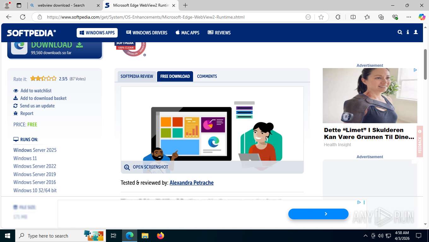Click the blue arrow button on banner ad

coord(318,214)
